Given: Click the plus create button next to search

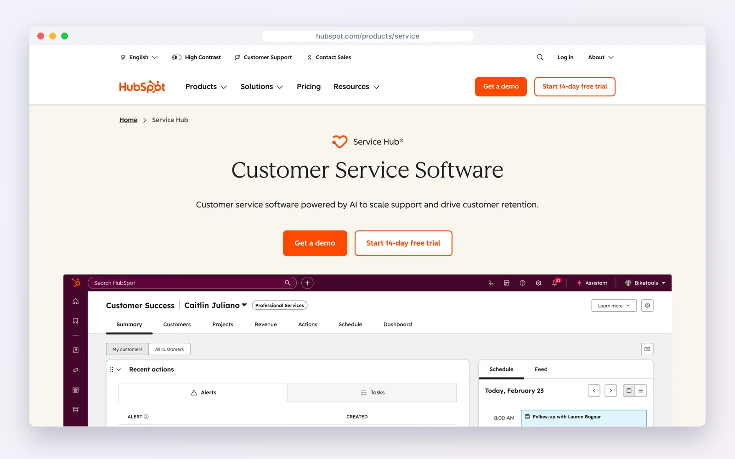Looking at the screenshot, I should (x=307, y=283).
